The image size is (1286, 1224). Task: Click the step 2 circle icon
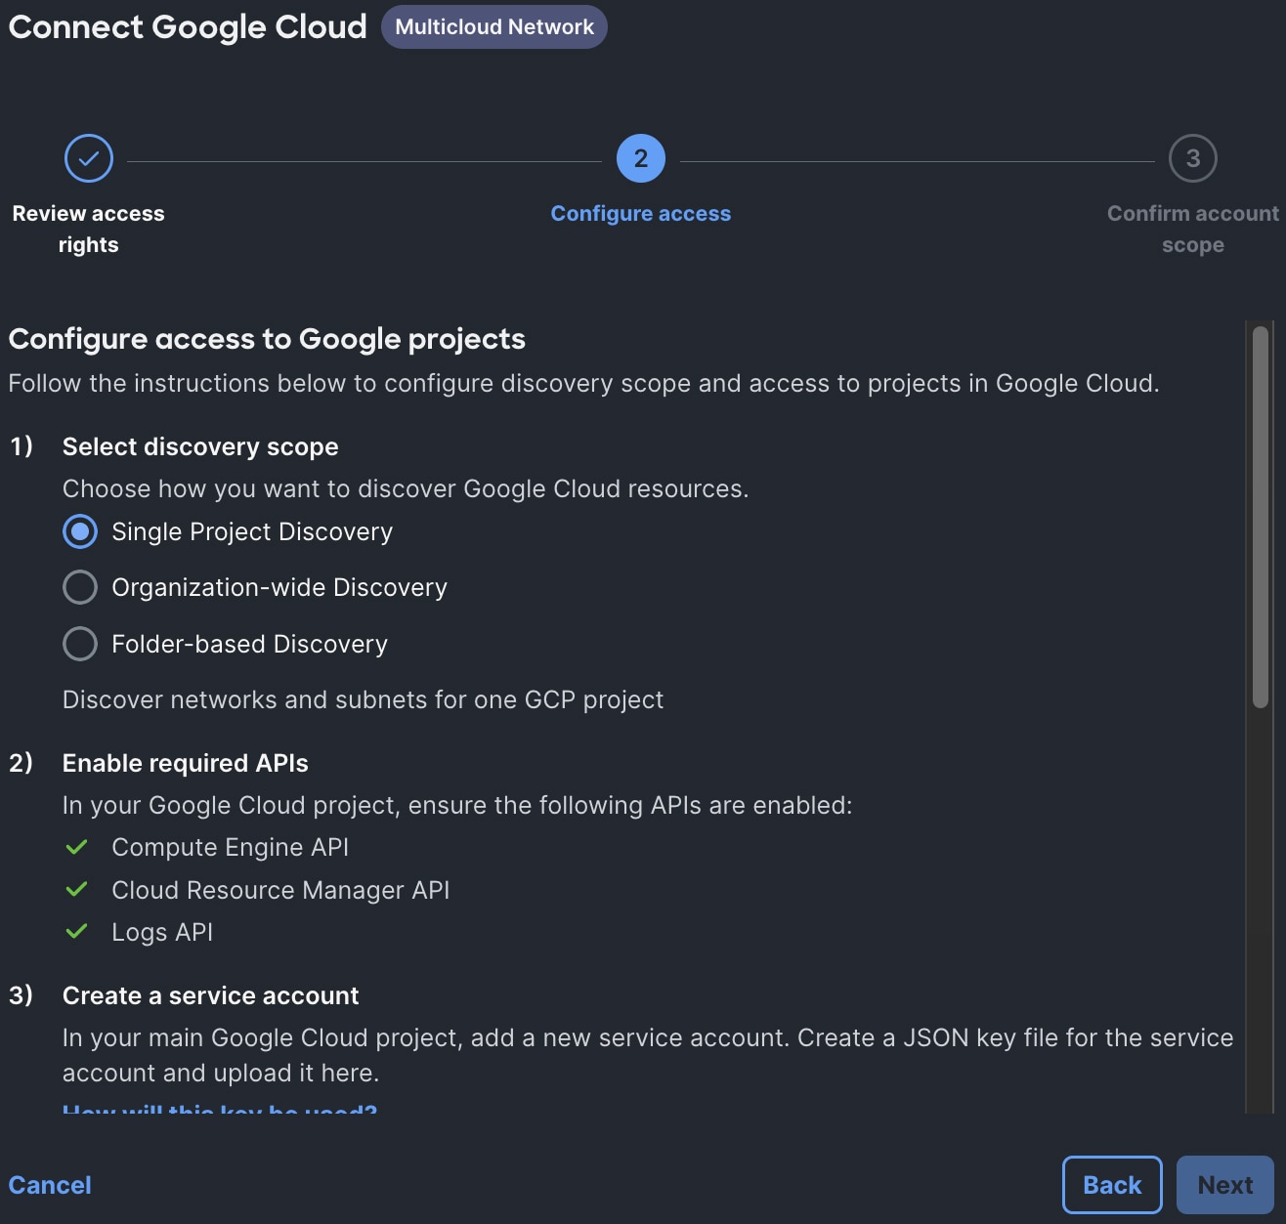coord(641,158)
